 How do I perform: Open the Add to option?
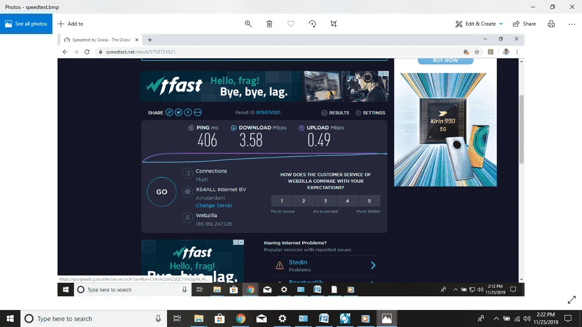click(x=71, y=24)
